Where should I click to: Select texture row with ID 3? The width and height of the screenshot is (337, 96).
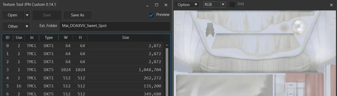point(83,70)
